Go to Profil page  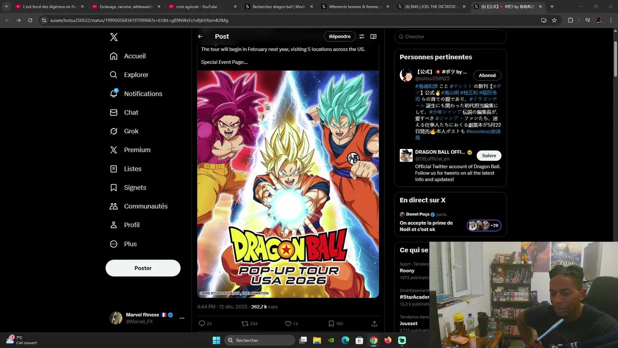(125, 225)
